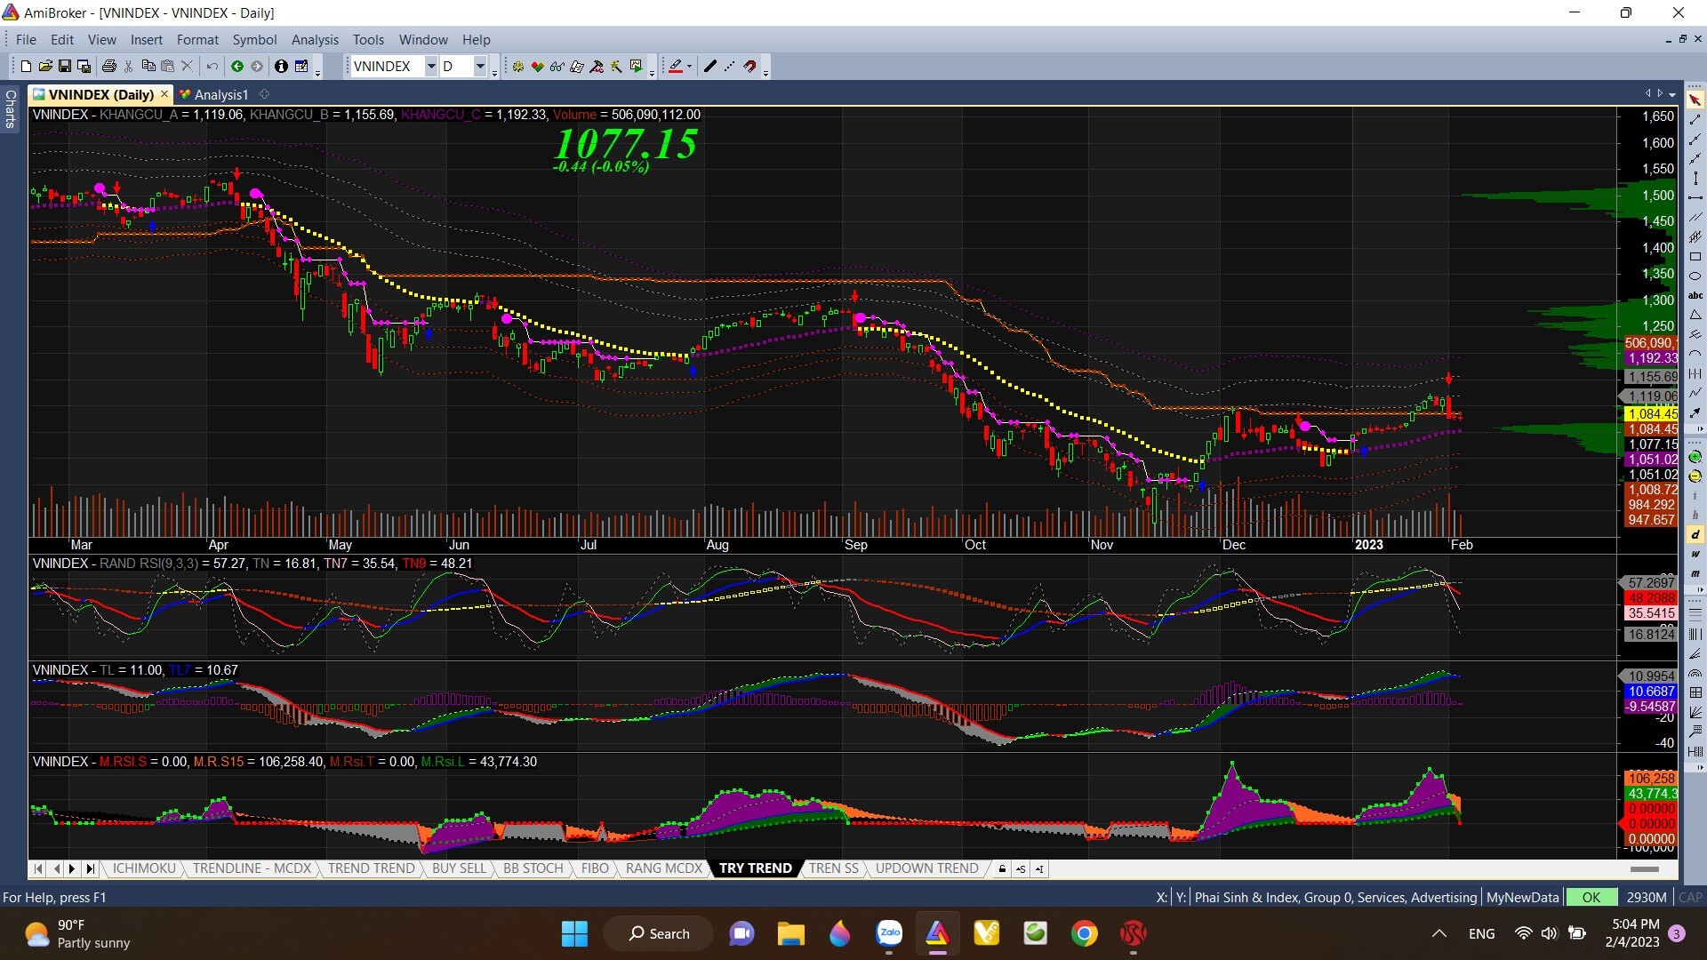Jump to first sheet tab arrow
Viewport: 1707px width, 960px height.
click(x=37, y=868)
